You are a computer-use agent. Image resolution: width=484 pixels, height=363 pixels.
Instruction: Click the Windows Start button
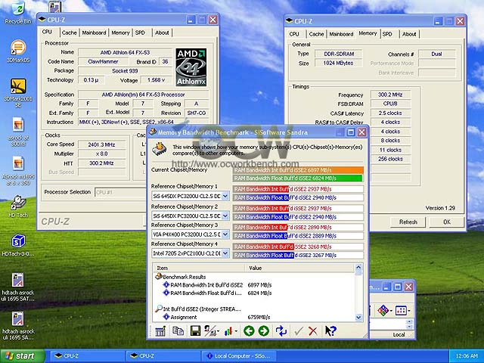[x=22, y=356]
